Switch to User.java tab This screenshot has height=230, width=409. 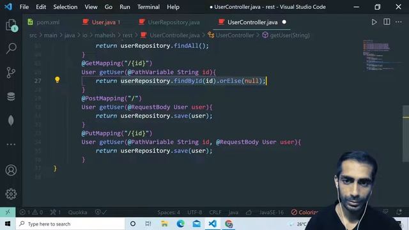click(x=102, y=22)
